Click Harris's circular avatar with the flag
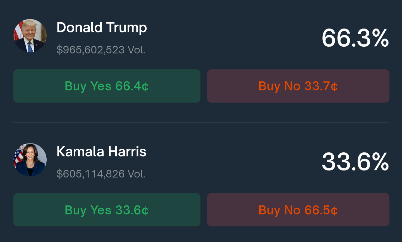402x242 pixels. [30, 160]
